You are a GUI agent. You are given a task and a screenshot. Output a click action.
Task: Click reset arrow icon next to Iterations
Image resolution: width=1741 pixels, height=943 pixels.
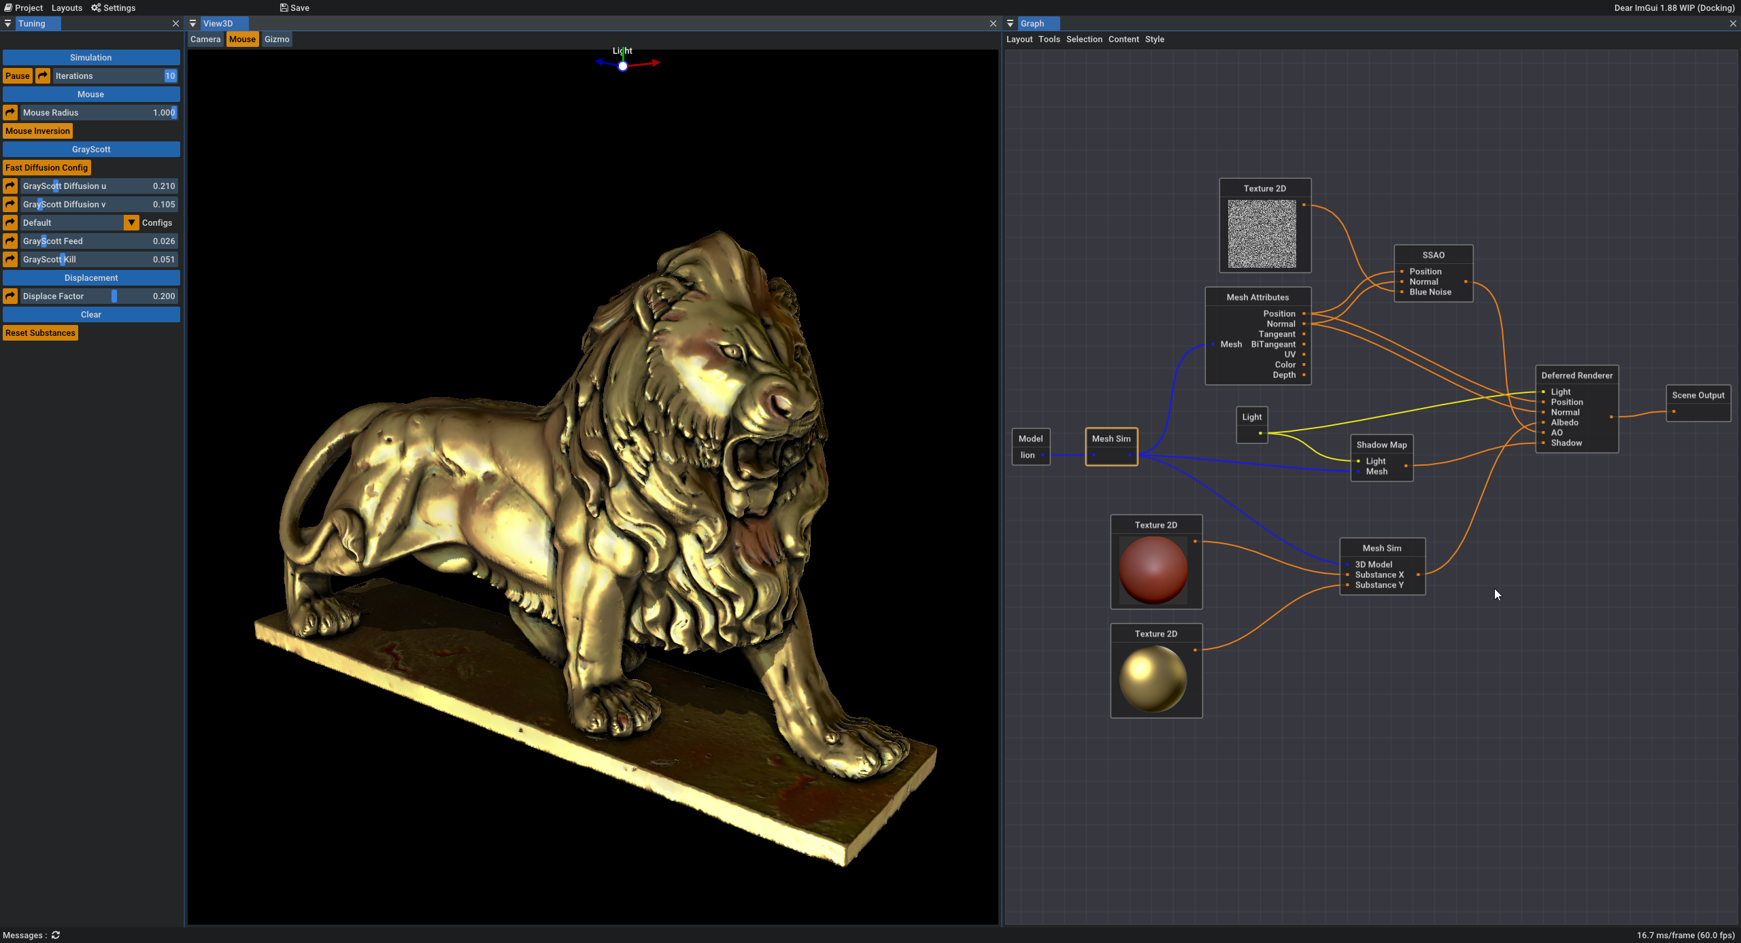pos(43,76)
